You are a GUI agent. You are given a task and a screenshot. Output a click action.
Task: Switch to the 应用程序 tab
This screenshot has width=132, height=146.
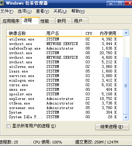[11, 21]
